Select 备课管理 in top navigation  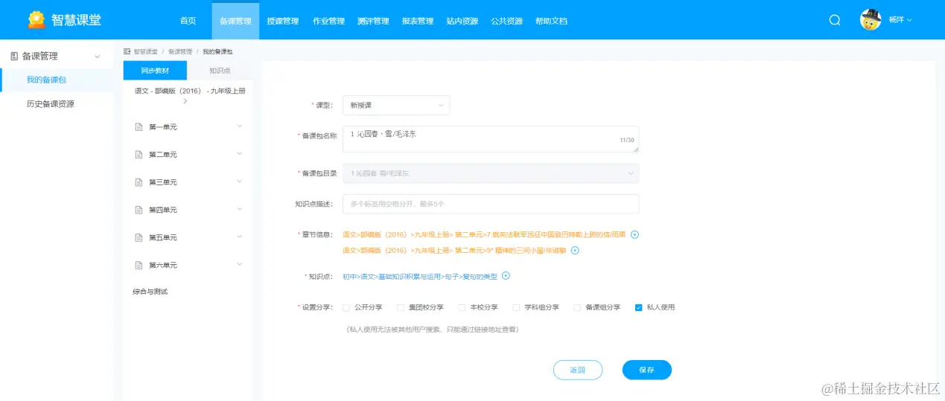(x=235, y=21)
